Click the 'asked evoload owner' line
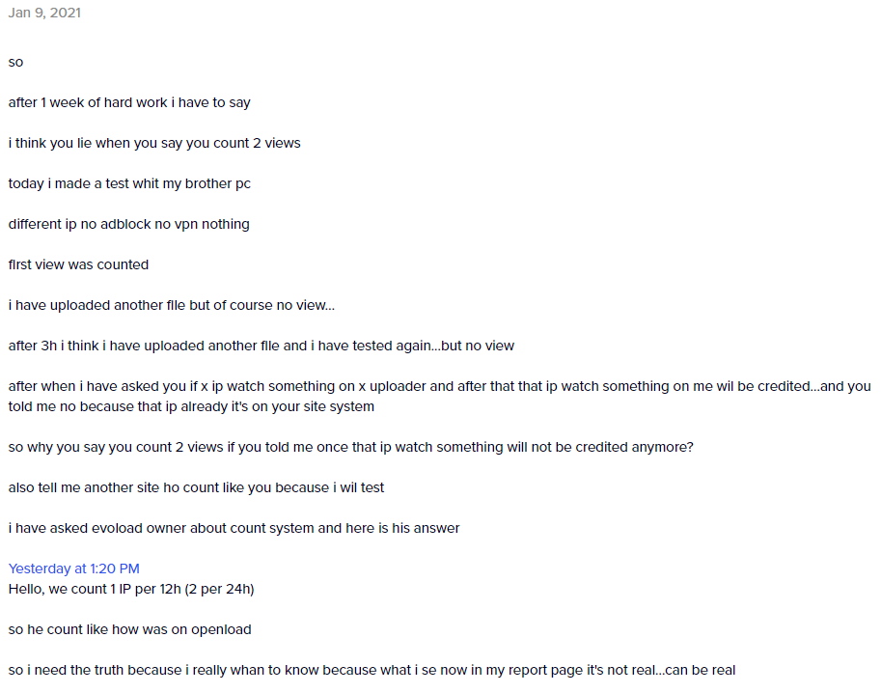This screenshot has width=881, height=693. [234, 528]
